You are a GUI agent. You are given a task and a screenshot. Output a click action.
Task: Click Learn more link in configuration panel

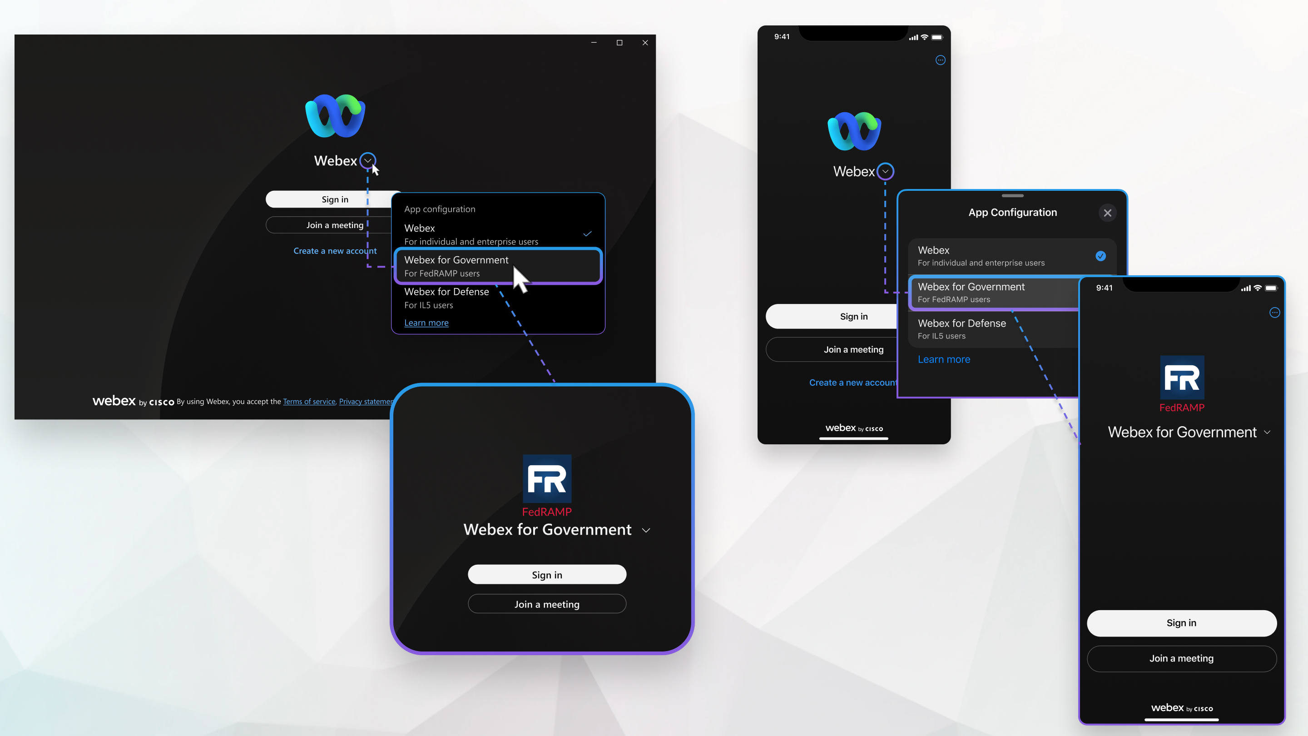click(427, 322)
